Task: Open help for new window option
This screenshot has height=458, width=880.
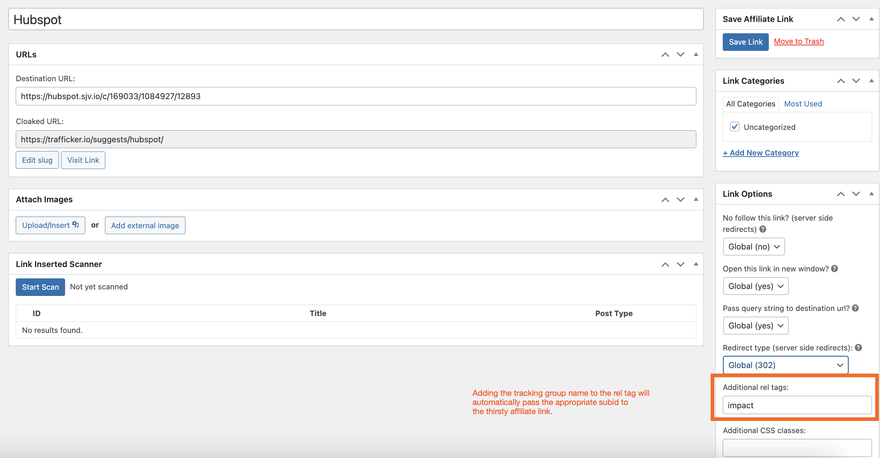Action: [x=834, y=269]
